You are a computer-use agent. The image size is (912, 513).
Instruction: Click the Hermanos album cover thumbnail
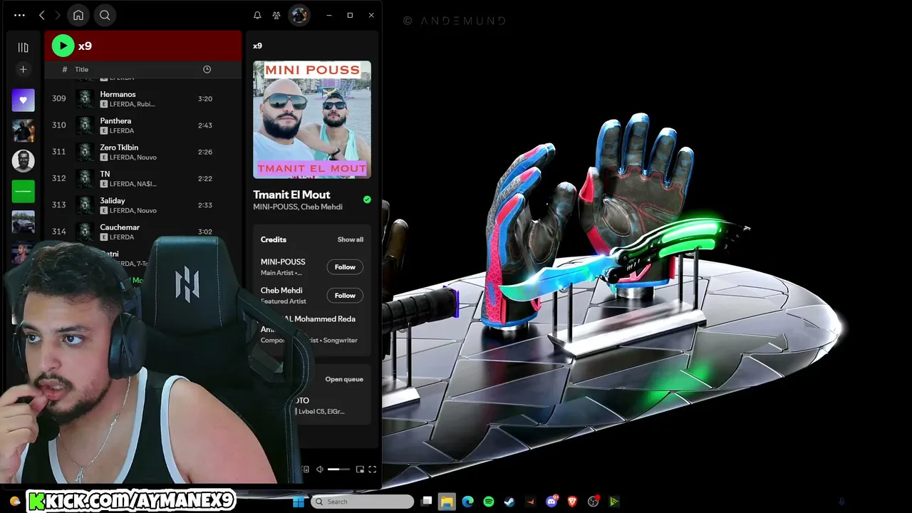tap(85, 98)
